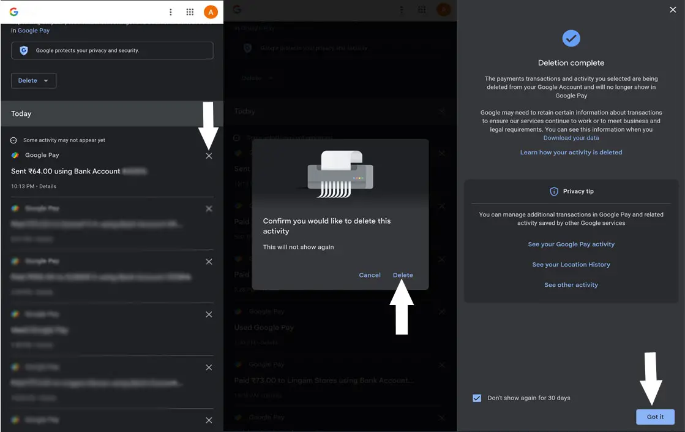
Task: Open 'See your Google Pay activity' link
Action: (x=571, y=244)
